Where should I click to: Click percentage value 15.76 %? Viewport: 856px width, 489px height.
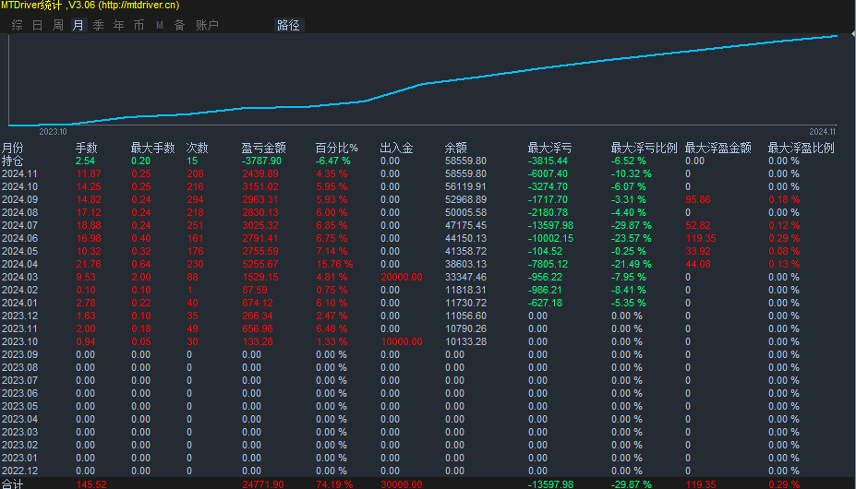pyautogui.click(x=334, y=264)
